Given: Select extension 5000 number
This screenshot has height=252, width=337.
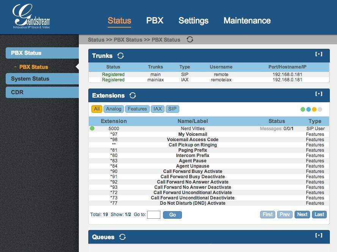Looking at the screenshot, I should (114, 129).
